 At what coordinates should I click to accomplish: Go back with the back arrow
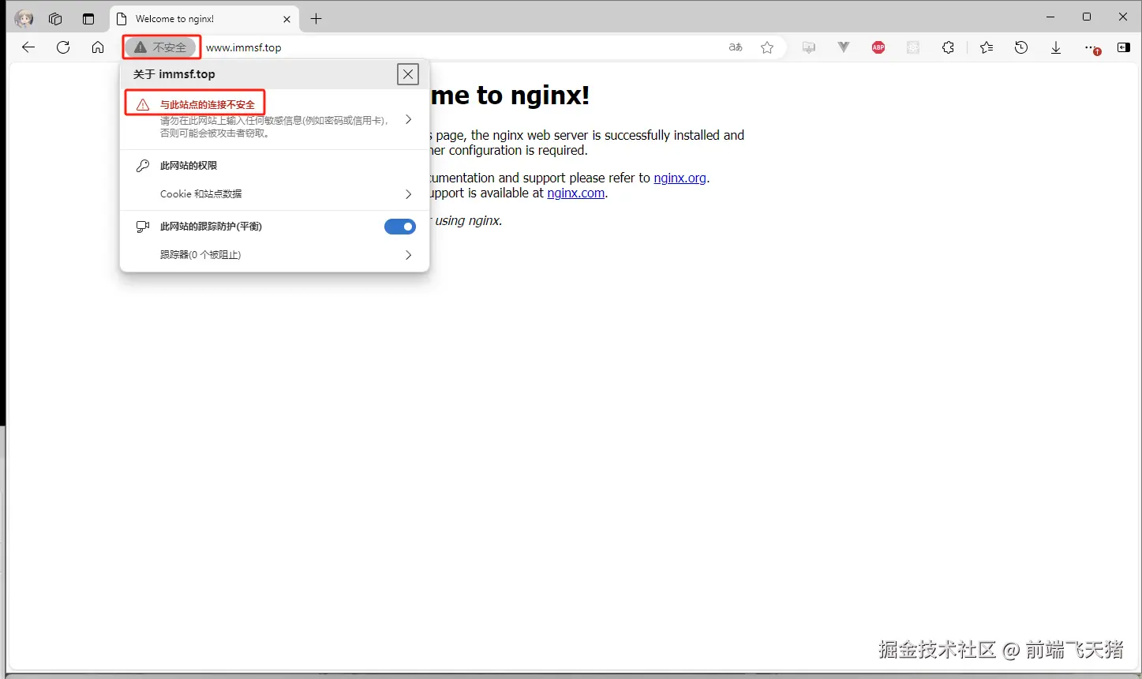click(28, 47)
